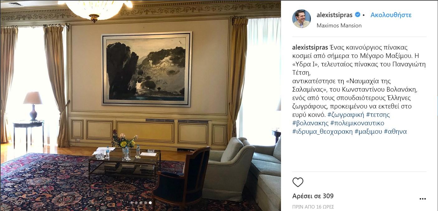Viewport: 438px width, 211px height.
Task: View the Αρέσει σε 309 likes list
Action: click(313, 196)
